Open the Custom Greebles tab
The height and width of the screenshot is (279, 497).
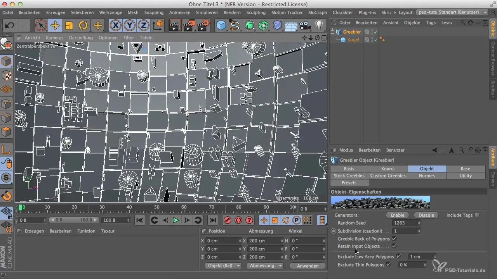point(388,176)
